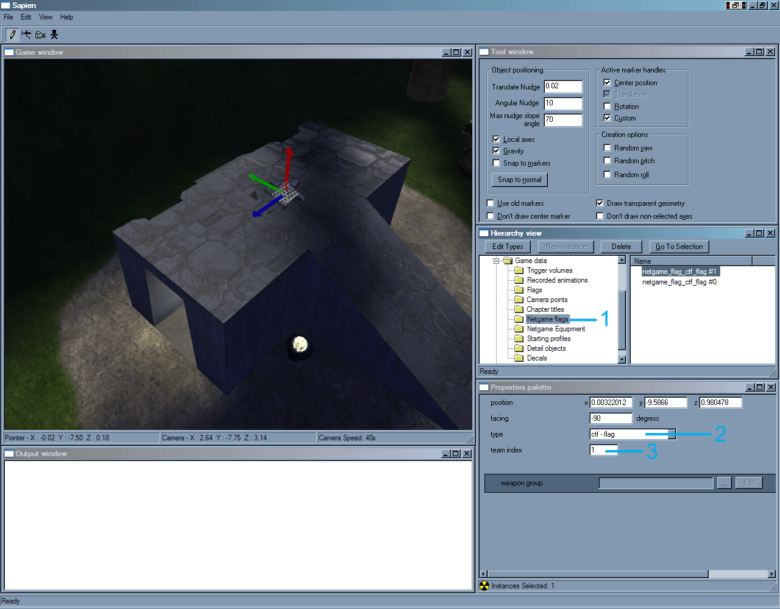Toggle Center position checkbox

607,82
